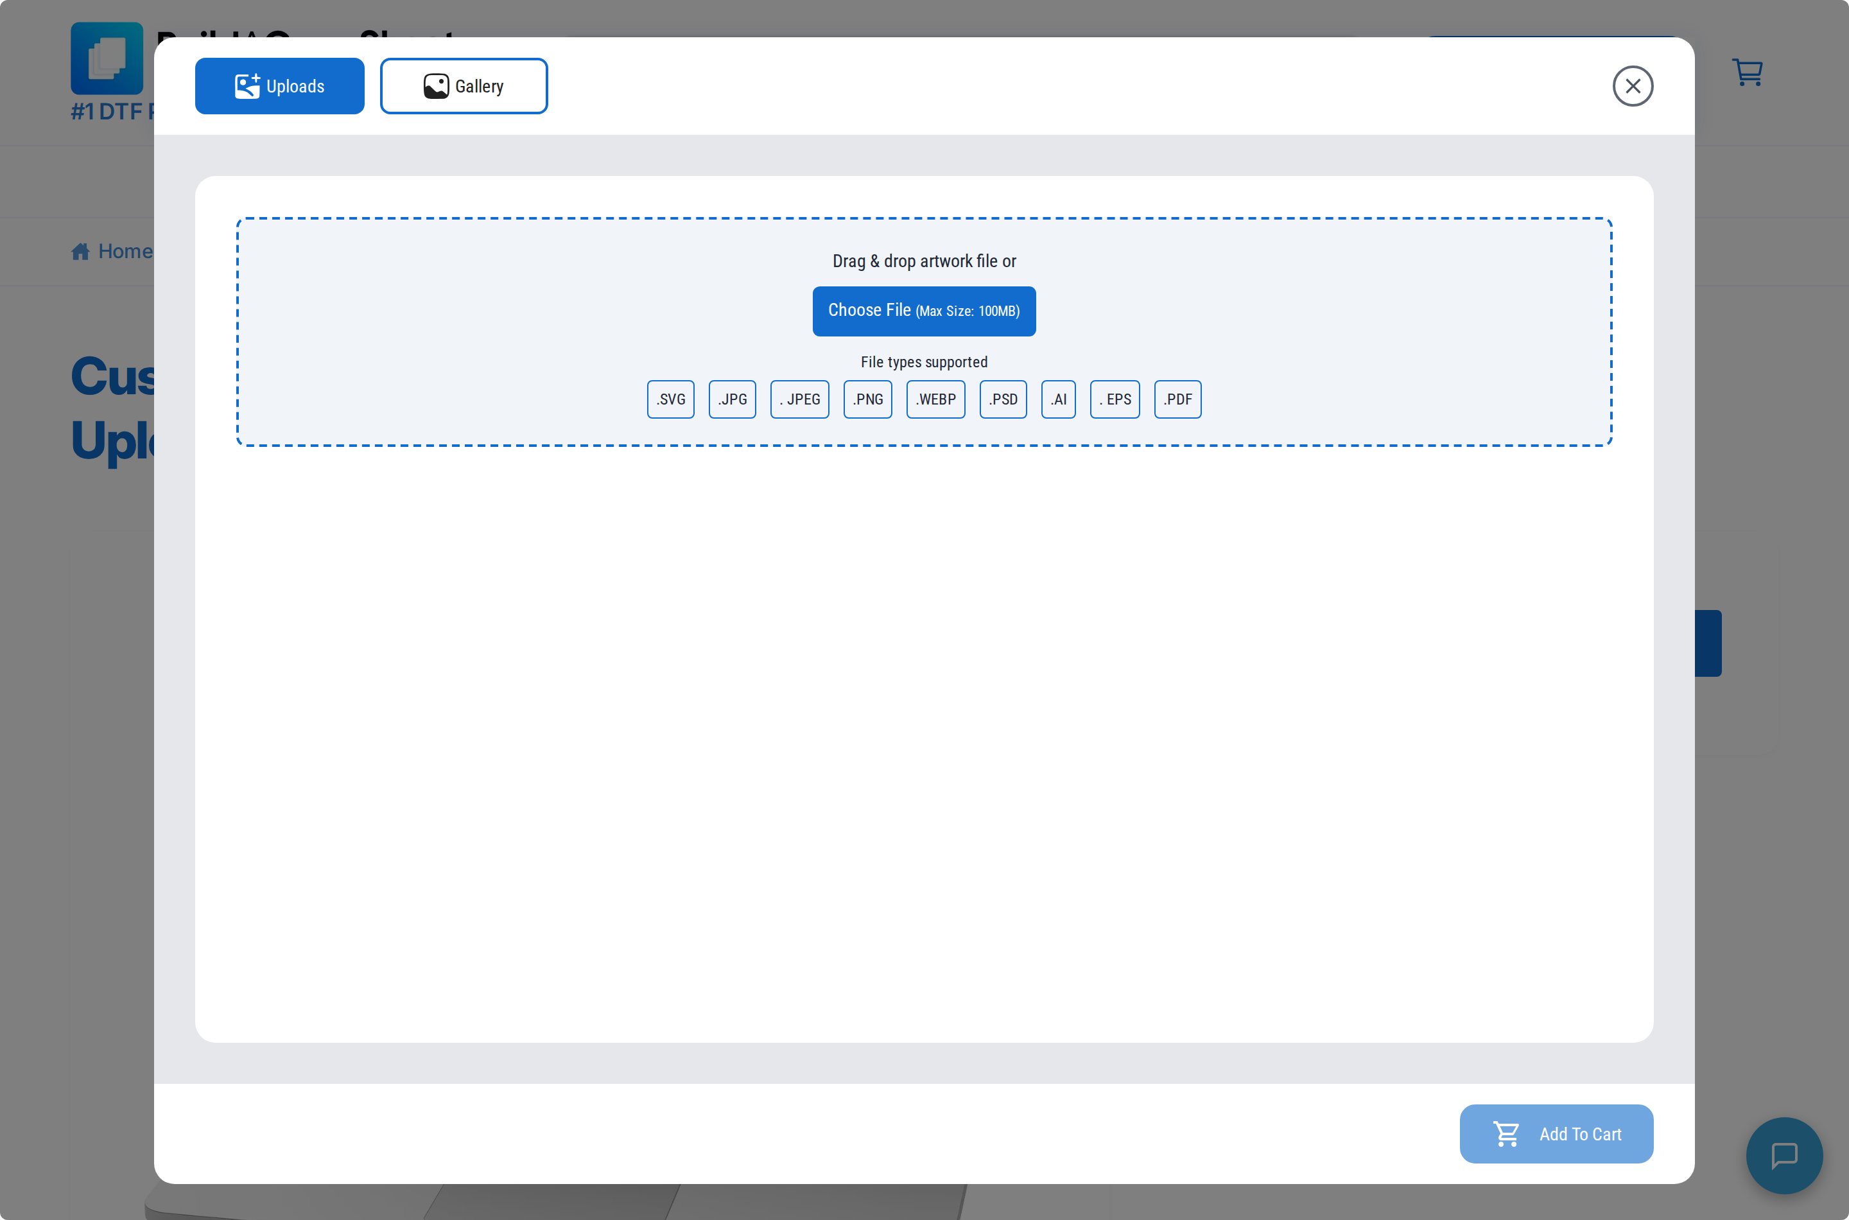Screen dimensions: 1849x1220
Task: Open the chat widget bubble
Action: pos(1784,1155)
